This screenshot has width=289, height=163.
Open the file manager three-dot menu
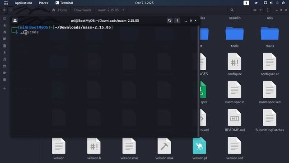tap(268, 10)
